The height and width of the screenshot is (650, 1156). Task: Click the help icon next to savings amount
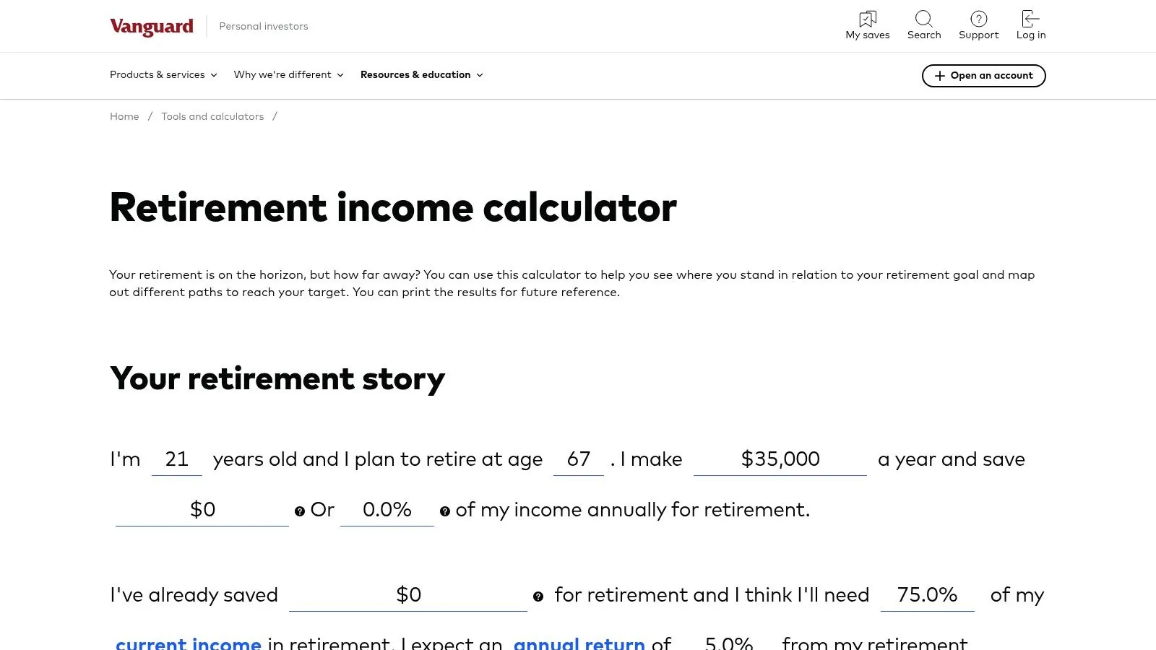[x=300, y=511]
